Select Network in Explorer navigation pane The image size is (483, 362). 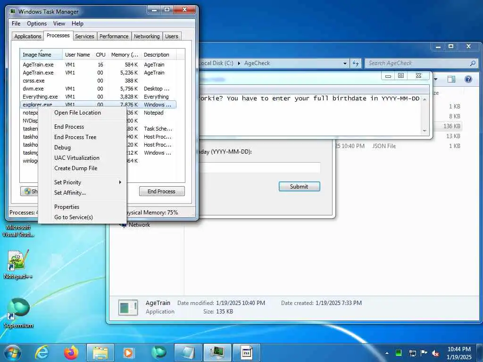(x=139, y=225)
